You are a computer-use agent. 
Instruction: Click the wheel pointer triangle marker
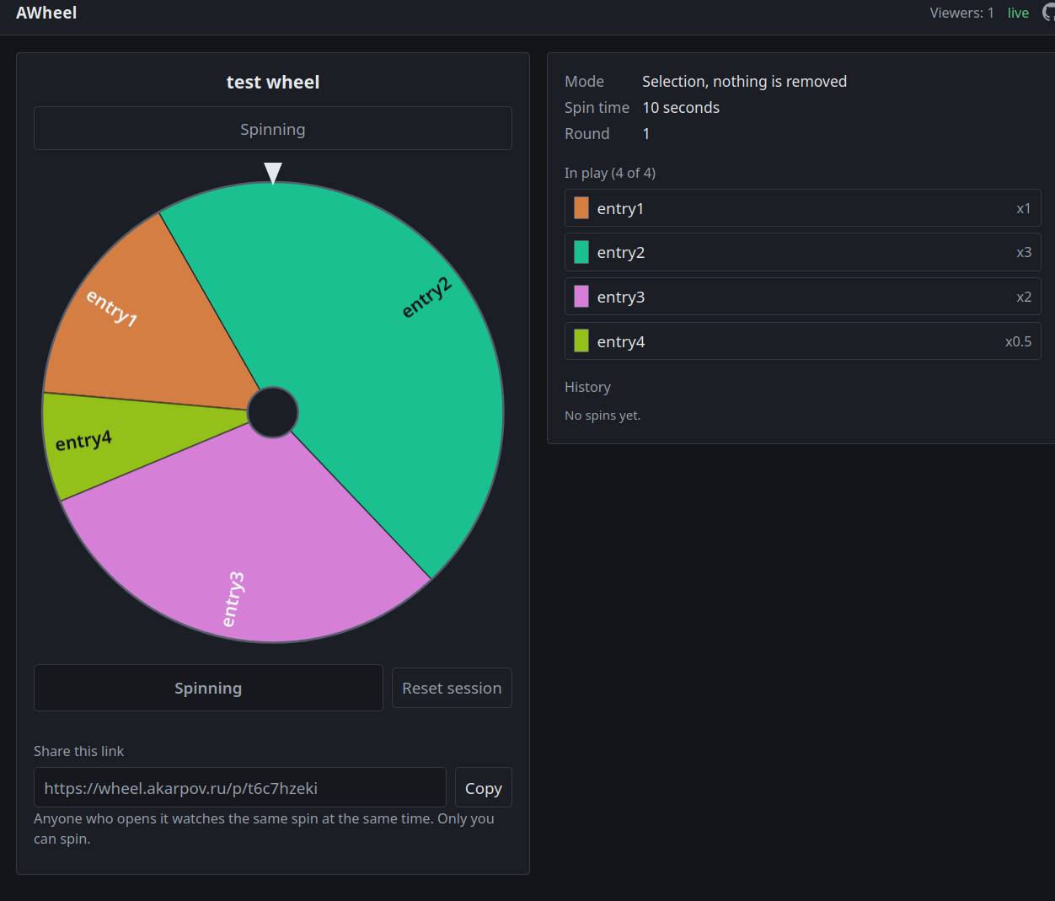coord(273,173)
